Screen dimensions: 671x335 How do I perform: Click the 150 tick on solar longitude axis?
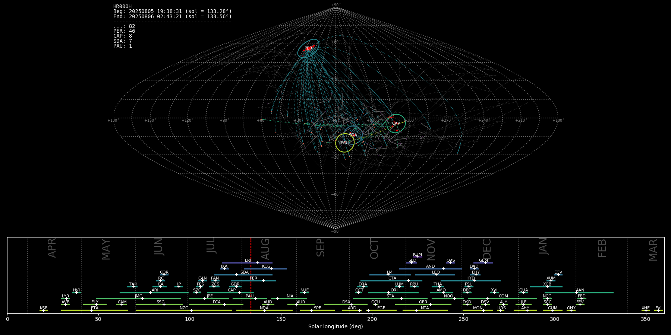pos(281,319)
